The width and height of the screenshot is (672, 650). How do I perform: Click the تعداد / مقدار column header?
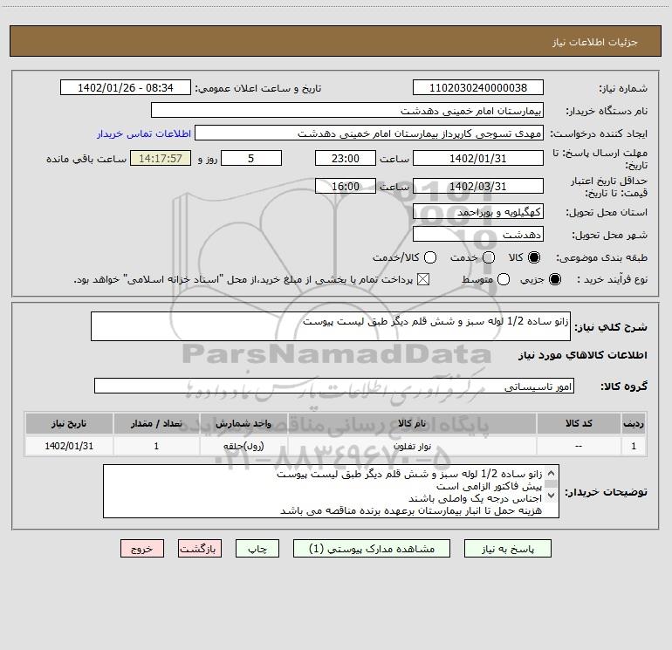(x=156, y=423)
